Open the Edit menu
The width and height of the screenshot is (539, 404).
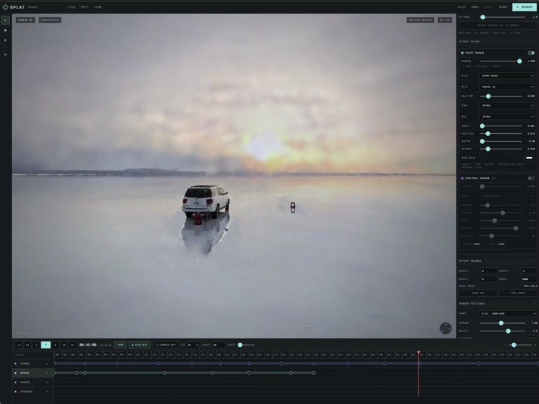85,7
